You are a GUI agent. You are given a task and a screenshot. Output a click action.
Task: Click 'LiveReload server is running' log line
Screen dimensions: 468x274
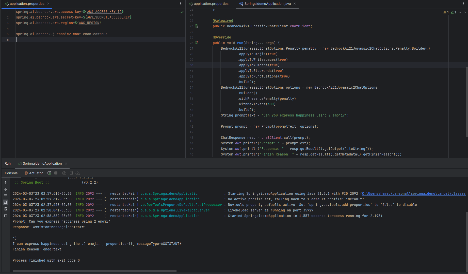tap(270, 210)
